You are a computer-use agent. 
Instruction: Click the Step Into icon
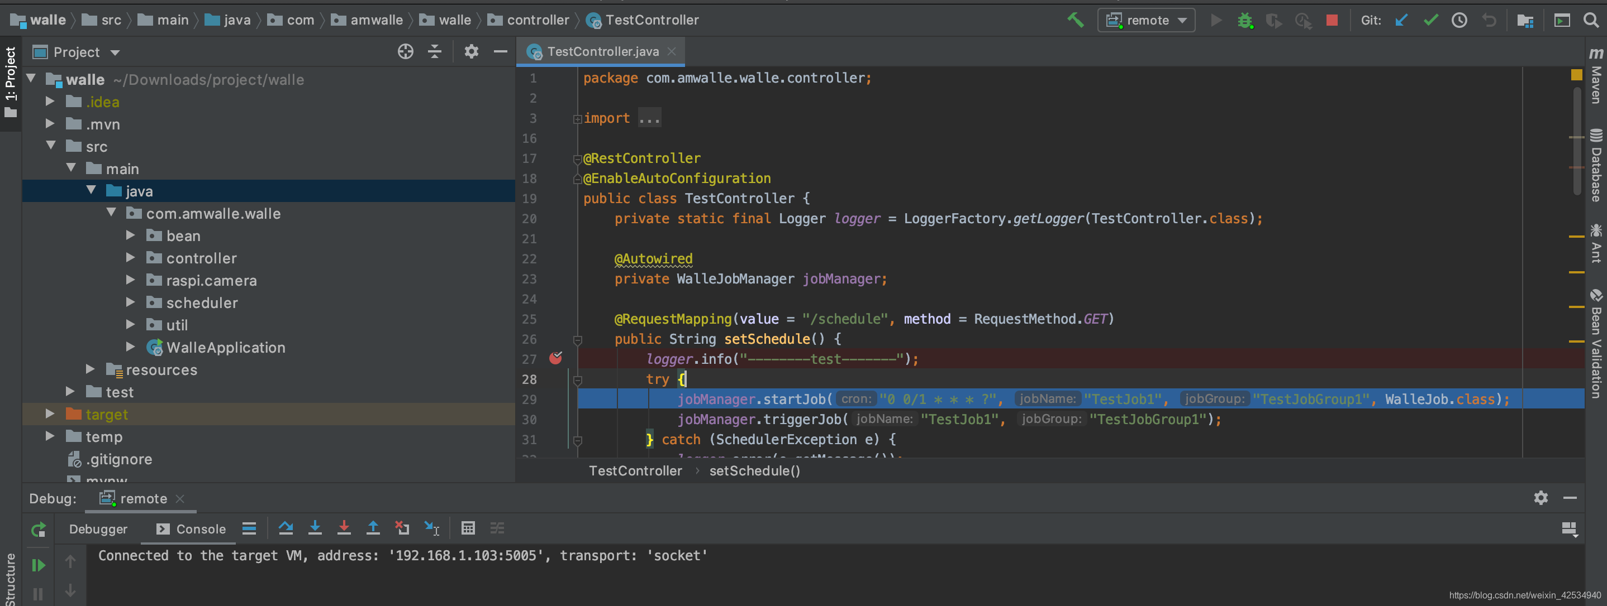point(315,528)
